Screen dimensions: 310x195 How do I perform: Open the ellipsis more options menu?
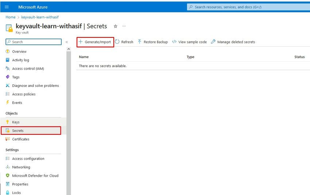tap(124, 26)
